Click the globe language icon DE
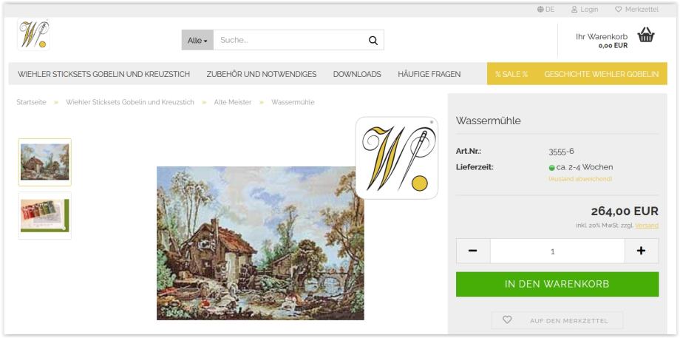This screenshot has width=680, height=338. pos(540,9)
